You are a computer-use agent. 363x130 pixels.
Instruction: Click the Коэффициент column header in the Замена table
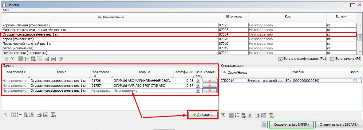[184, 72]
